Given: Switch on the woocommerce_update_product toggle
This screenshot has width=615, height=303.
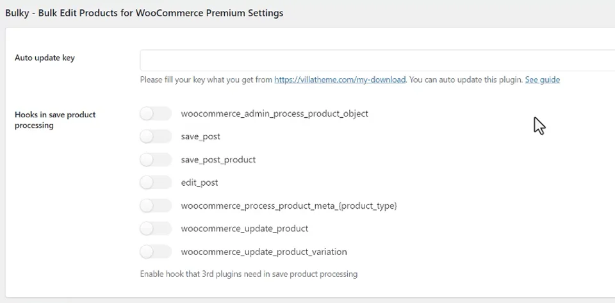Looking at the screenshot, I should 156,229.
